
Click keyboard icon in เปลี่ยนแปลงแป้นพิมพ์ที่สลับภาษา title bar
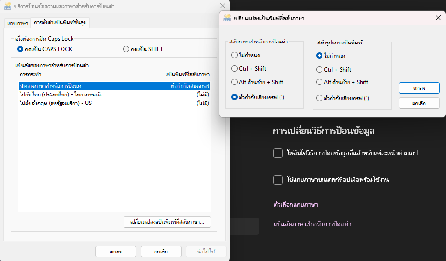(227, 18)
